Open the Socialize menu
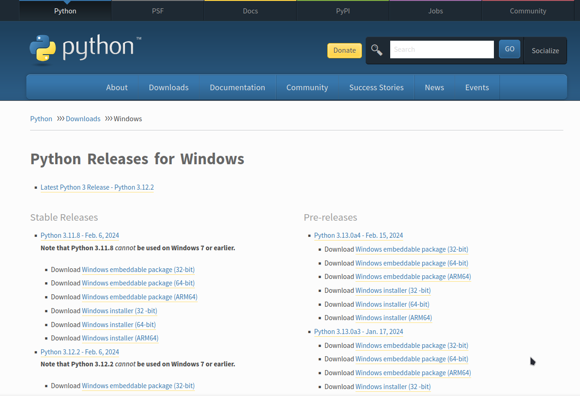The image size is (580, 396). 545,51
